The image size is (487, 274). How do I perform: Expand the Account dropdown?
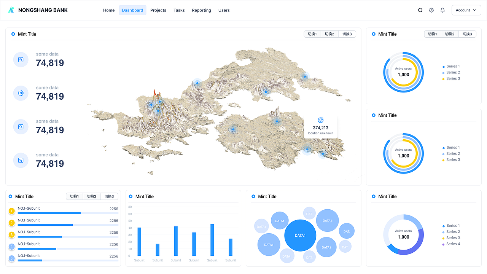point(466,10)
